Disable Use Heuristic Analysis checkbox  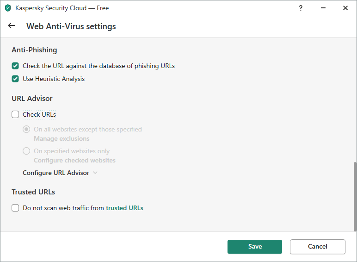(15, 79)
